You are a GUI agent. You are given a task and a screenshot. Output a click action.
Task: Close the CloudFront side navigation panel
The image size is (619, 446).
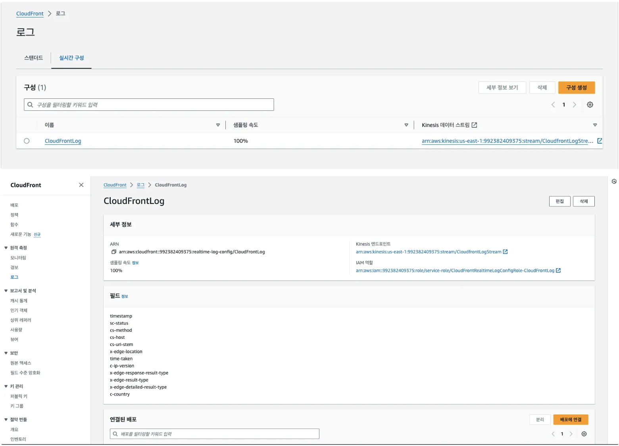tap(81, 185)
